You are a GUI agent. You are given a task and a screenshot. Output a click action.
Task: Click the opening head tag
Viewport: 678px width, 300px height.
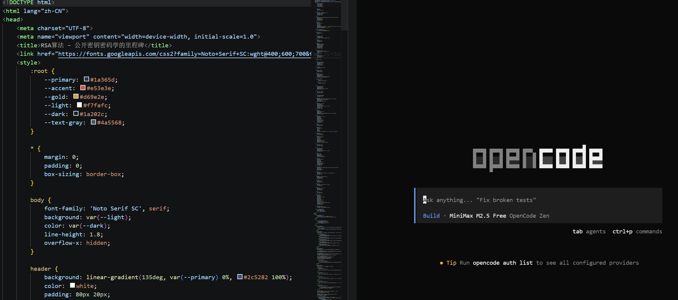click(13, 19)
